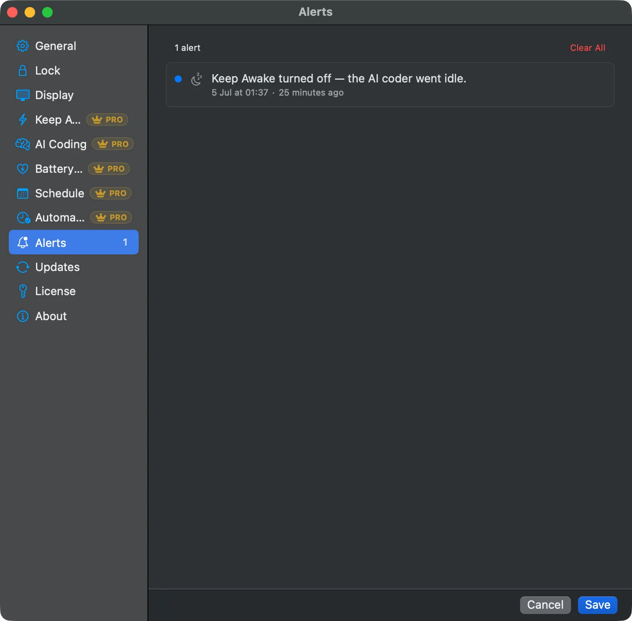
Task: Select the Lock padlock icon
Action: 22,71
